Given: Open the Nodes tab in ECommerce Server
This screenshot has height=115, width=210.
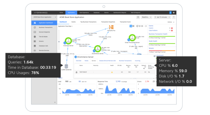Looking at the screenshot, I should (x=86, y=61).
